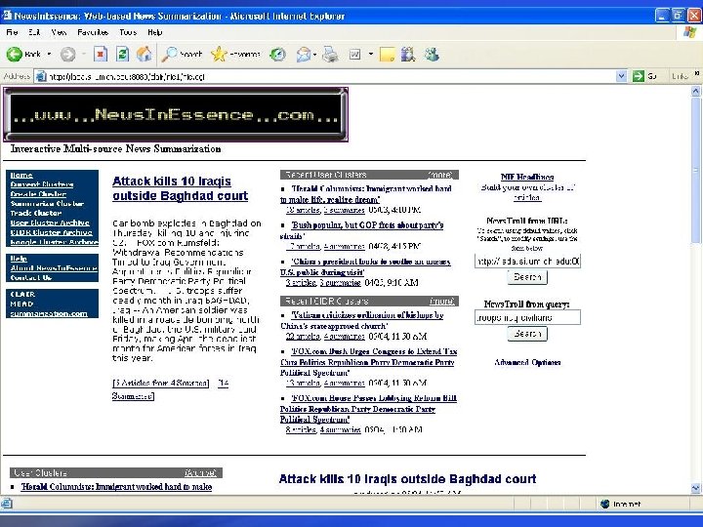Click (more) in Recent User Clusters header
The width and height of the screenshot is (703, 527).
coord(439,175)
